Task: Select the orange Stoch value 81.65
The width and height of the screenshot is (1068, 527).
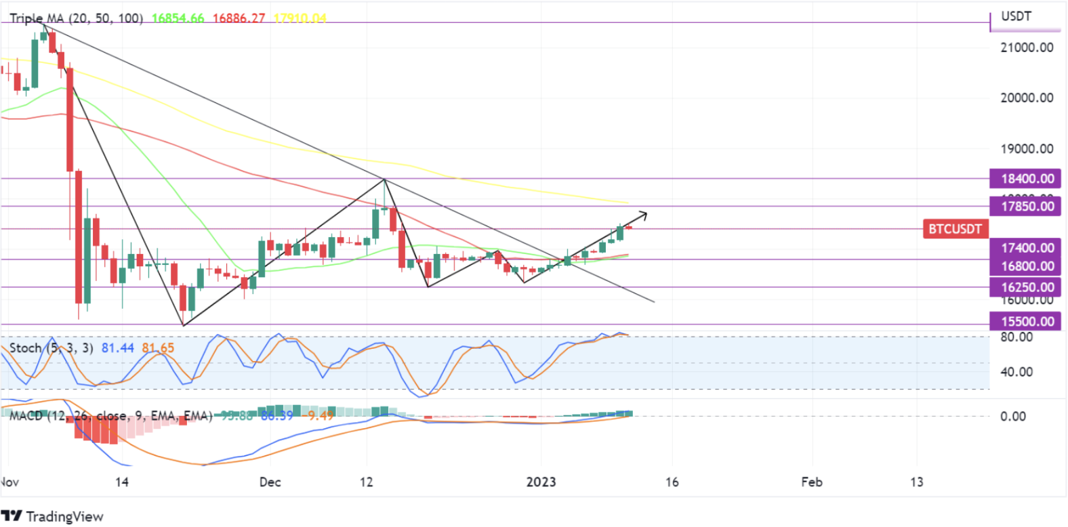Action: tap(158, 348)
